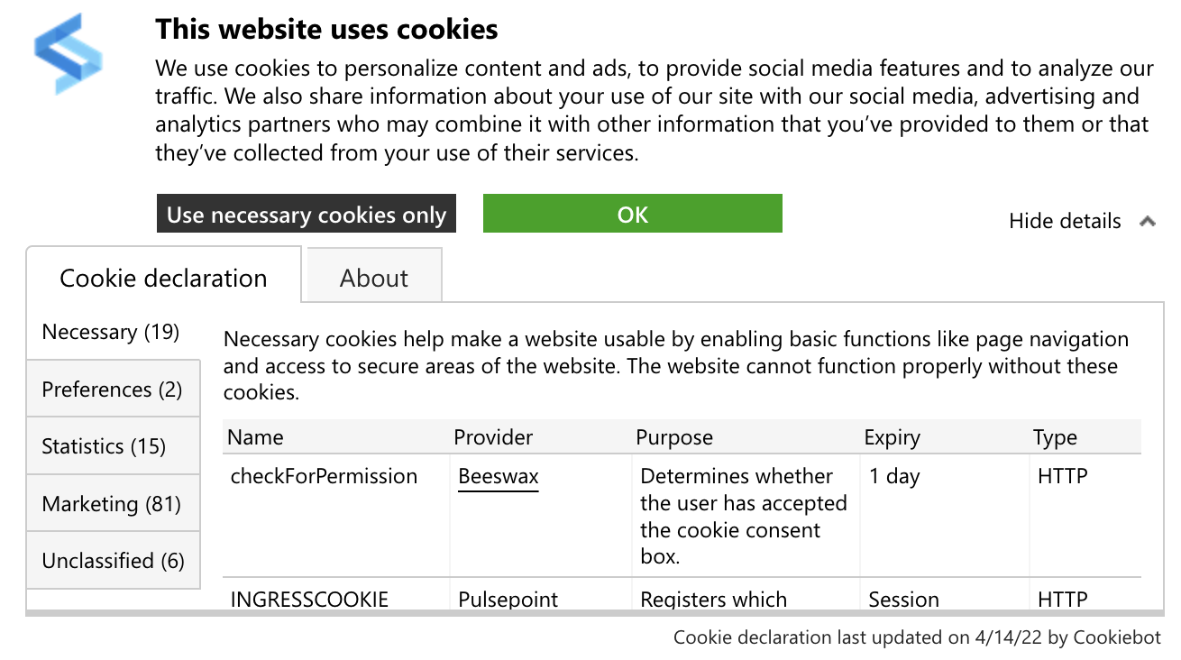View the Unclassified (6) cookies

[x=113, y=560]
